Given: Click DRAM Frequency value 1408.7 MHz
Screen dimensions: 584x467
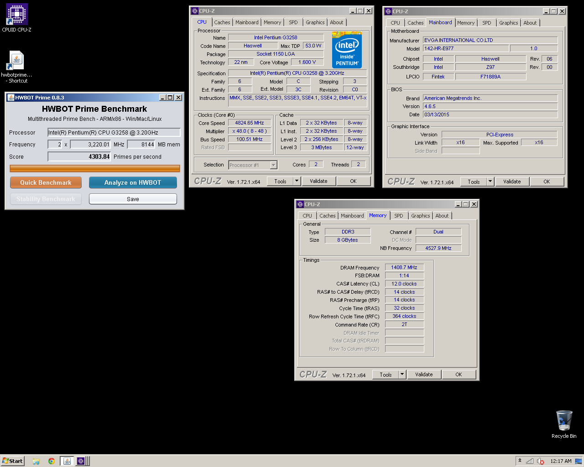Looking at the screenshot, I should pyautogui.click(x=404, y=267).
